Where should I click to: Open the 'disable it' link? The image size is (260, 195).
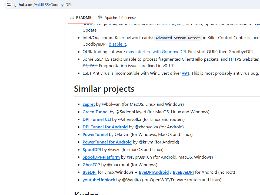117,44
